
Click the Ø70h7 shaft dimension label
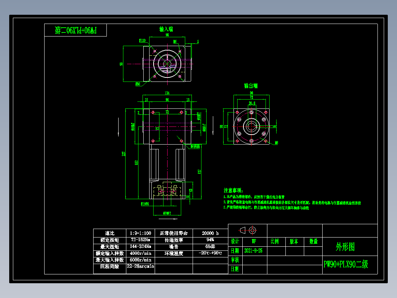coord(167,213)
